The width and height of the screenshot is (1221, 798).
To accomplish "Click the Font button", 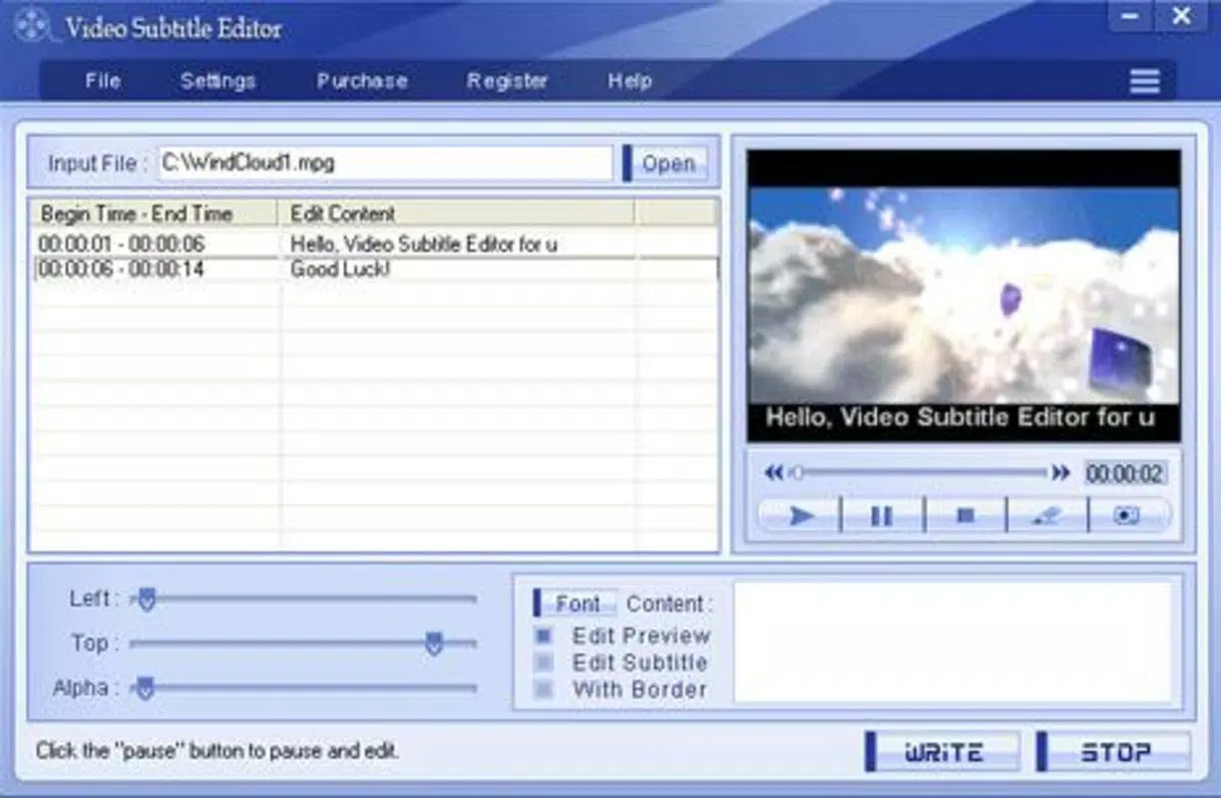I will coord(576,603).
